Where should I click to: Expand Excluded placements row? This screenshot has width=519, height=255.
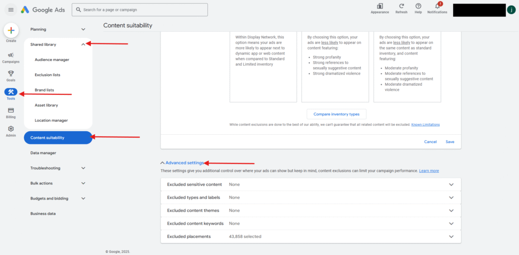click(x=311, y=236)
